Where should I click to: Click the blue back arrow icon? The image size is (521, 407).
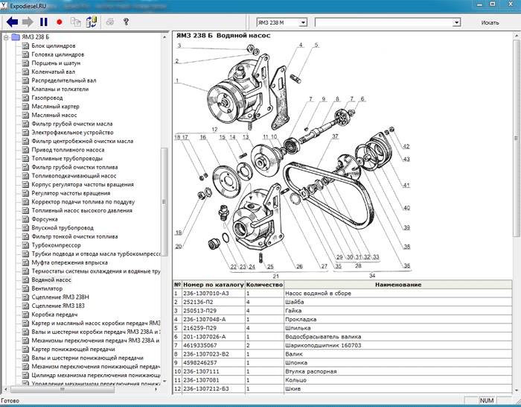click(12, 22)
